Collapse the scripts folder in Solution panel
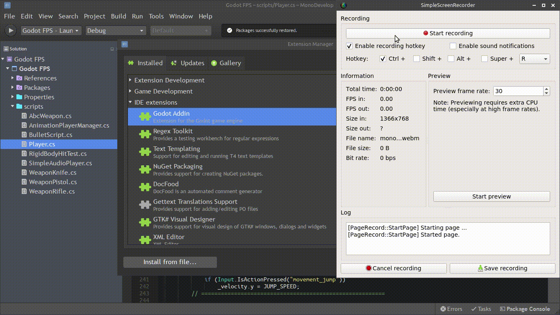560x315 pixels. (13, 106)
